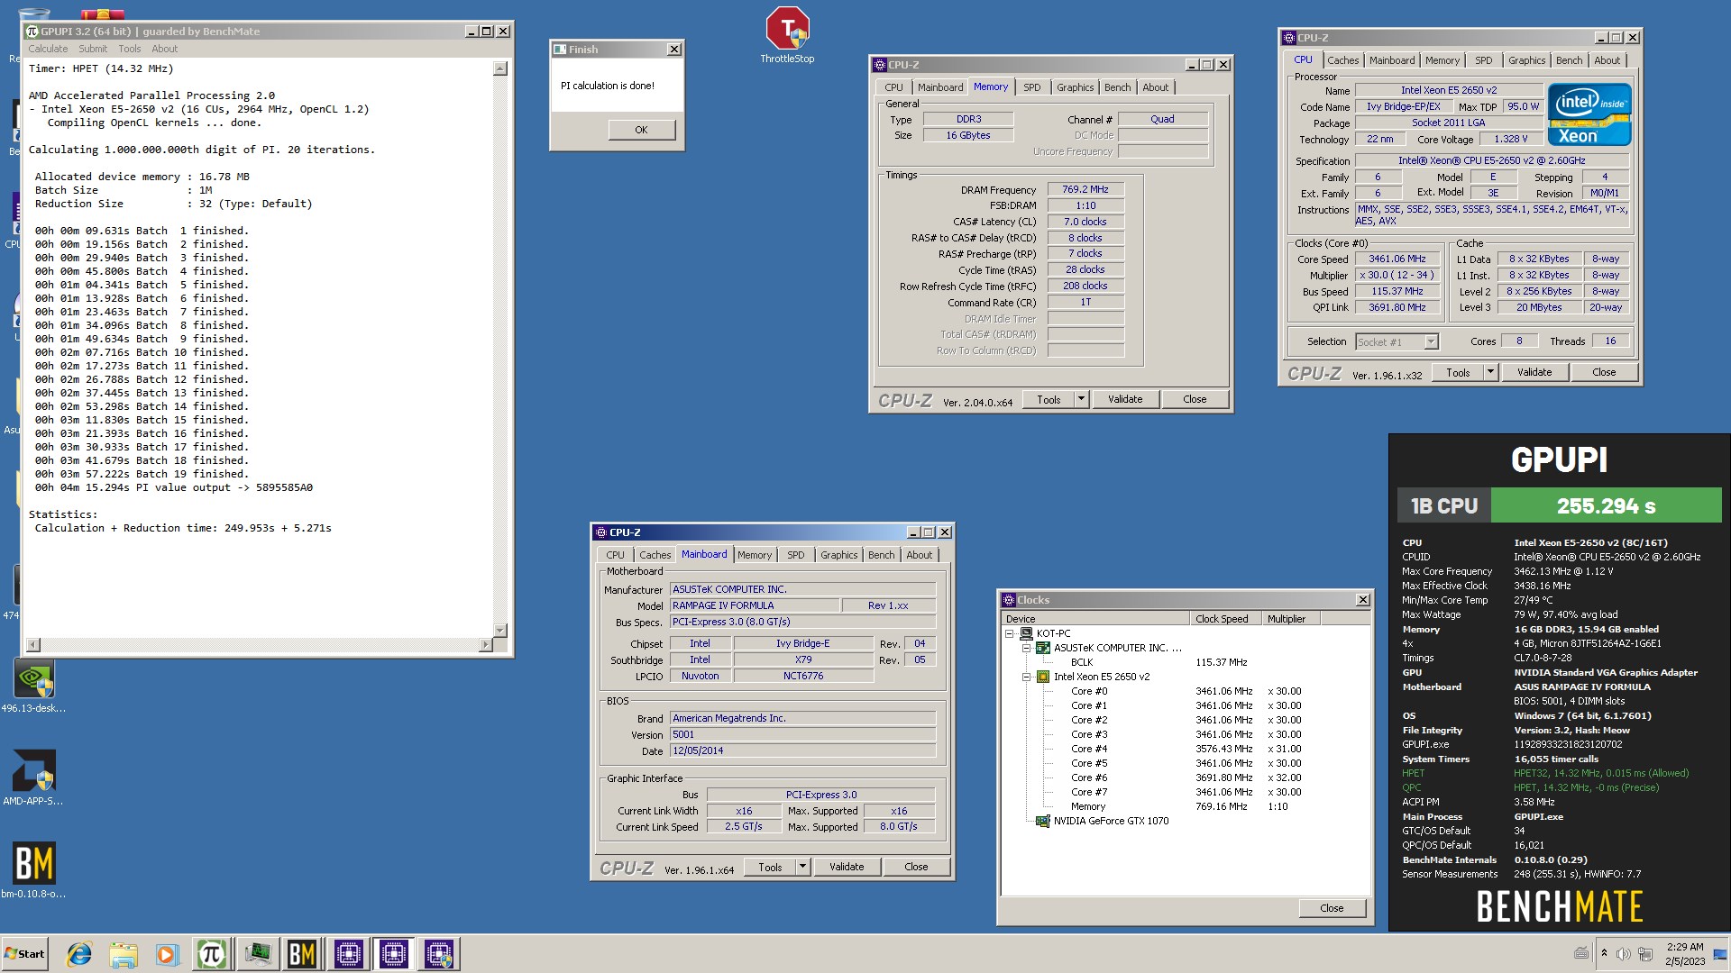The width and height of the screenshot is (1731, 973).
Task: Select the NVIDIA GeForce GTX 1070 device icon
Action: (1043, 821)
